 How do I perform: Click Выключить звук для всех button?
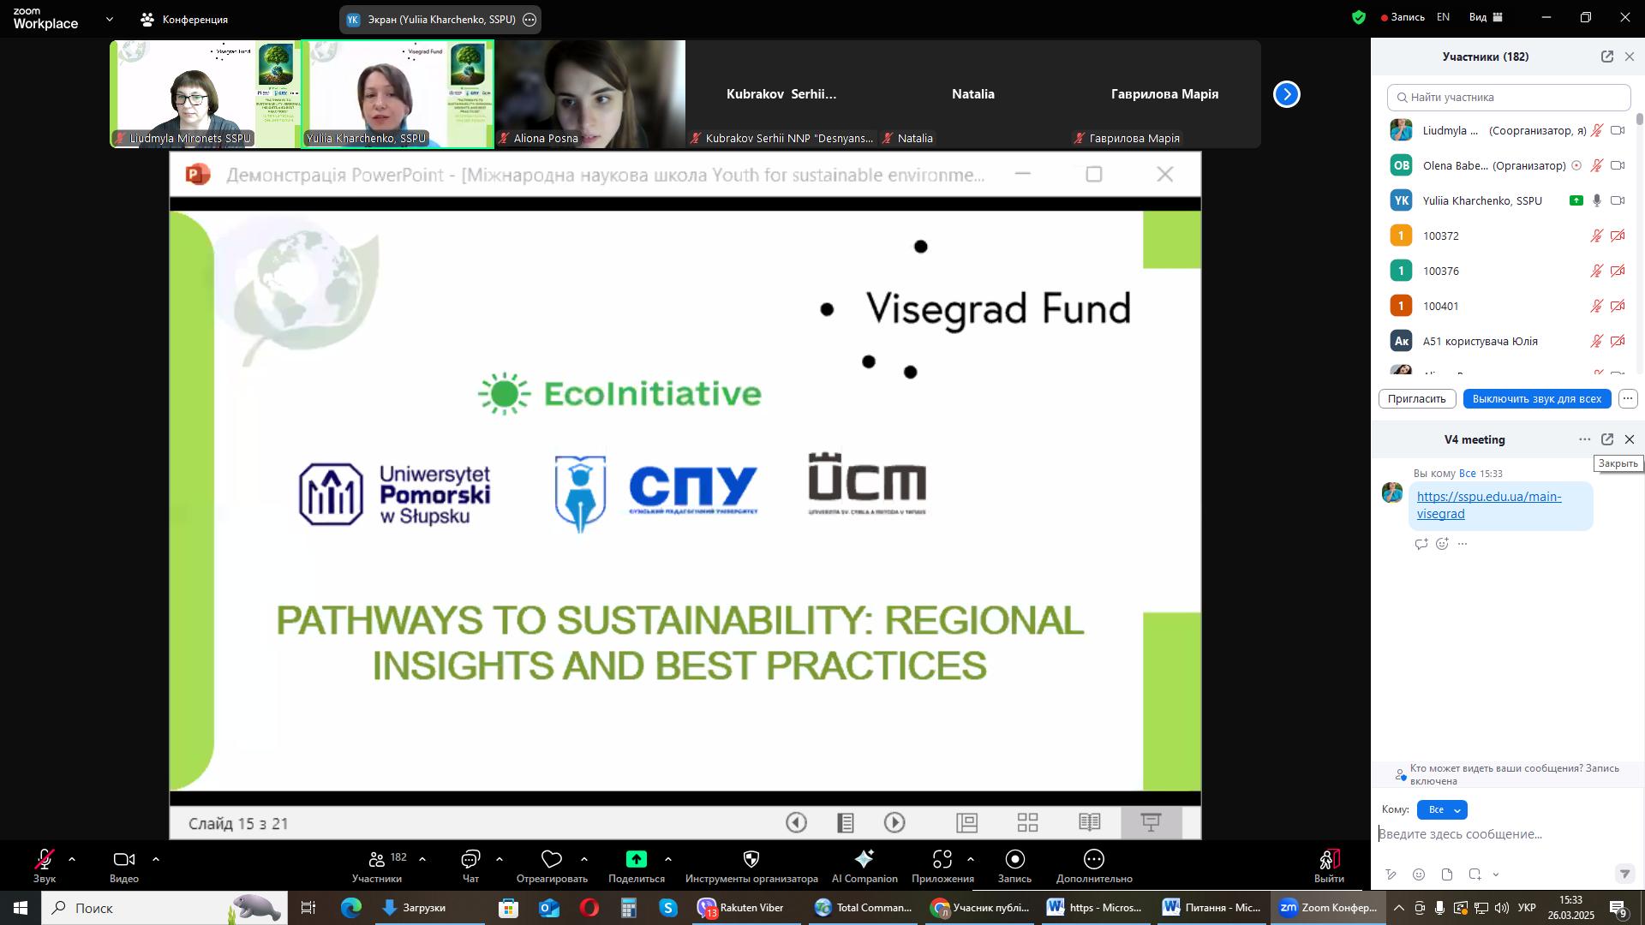pyautogui.click(x=1536, y=399)
